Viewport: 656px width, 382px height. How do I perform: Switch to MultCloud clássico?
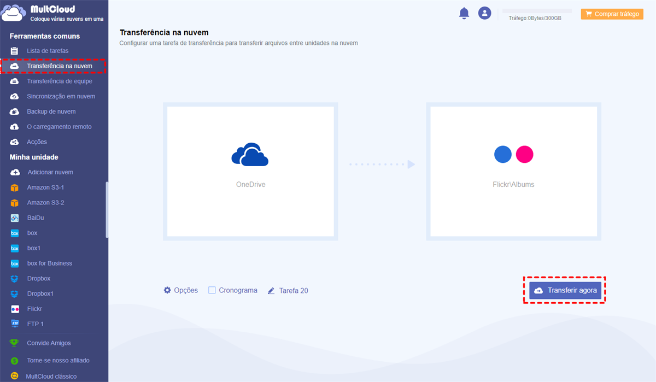[51, 376]
